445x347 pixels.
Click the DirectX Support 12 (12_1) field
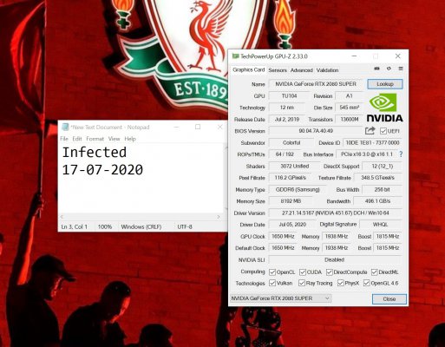pos(382,166)
